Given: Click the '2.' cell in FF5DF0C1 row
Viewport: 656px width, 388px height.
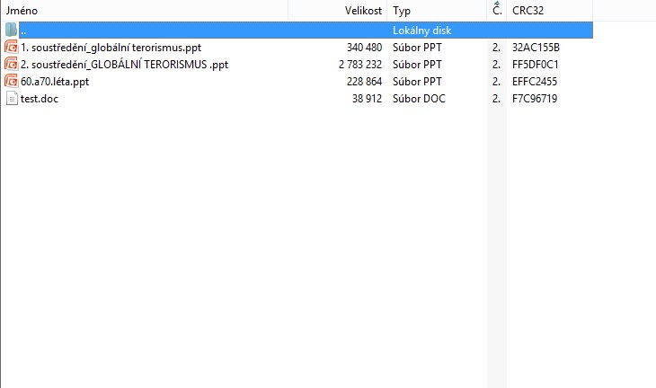Looking at the screenshot, I should point(496,65).
